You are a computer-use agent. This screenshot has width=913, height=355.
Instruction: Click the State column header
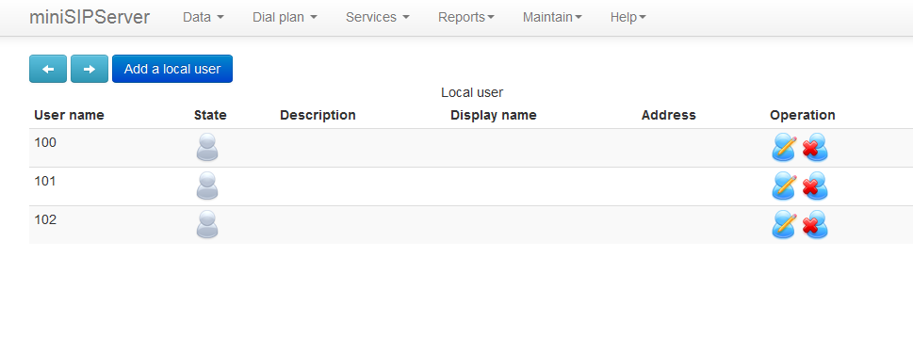point(210,115)
